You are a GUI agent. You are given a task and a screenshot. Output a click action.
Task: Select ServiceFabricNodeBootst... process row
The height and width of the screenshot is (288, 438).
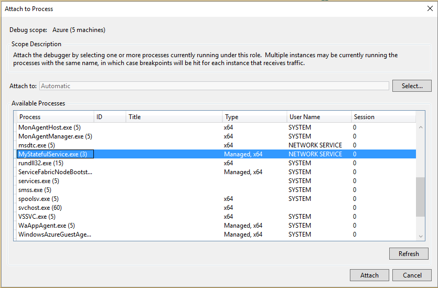pos(216,172)
